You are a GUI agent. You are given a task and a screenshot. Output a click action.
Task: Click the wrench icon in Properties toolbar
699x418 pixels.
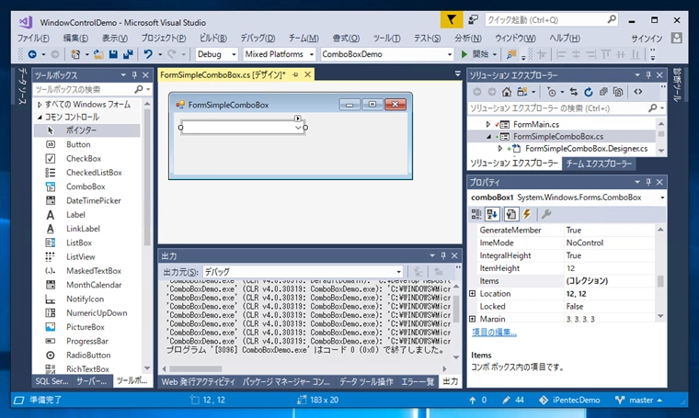click(546, 215)
